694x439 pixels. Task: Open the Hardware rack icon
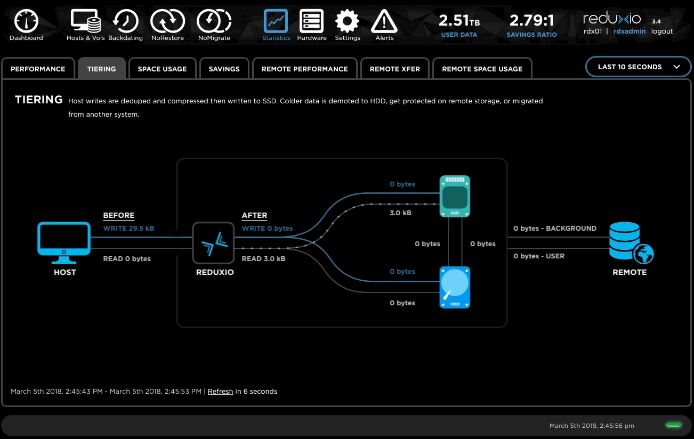pyautogui.click(x=312, y=21)
